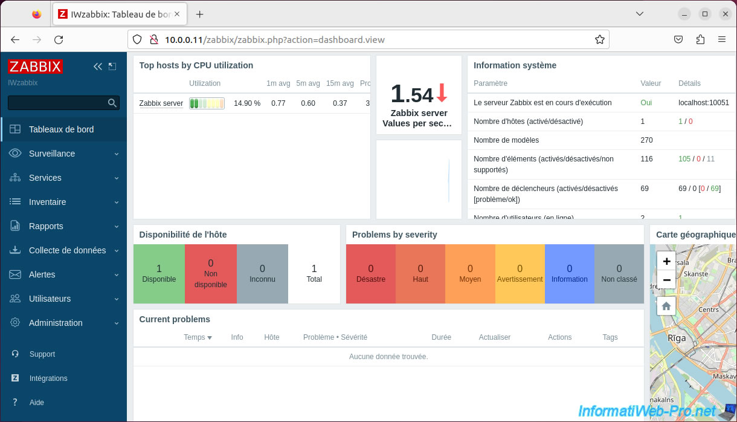
Task: Click the browser reload button
Action: point(59,40)
